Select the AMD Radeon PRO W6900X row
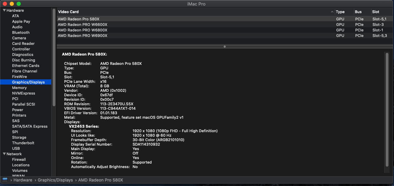394x186 pixels. tap(225, 35)
